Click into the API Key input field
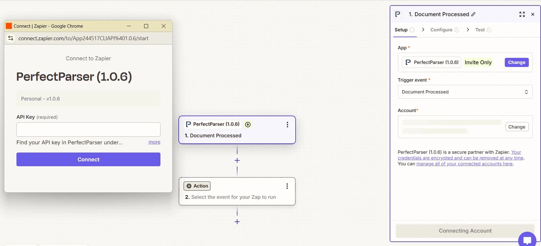 (88, 129)
